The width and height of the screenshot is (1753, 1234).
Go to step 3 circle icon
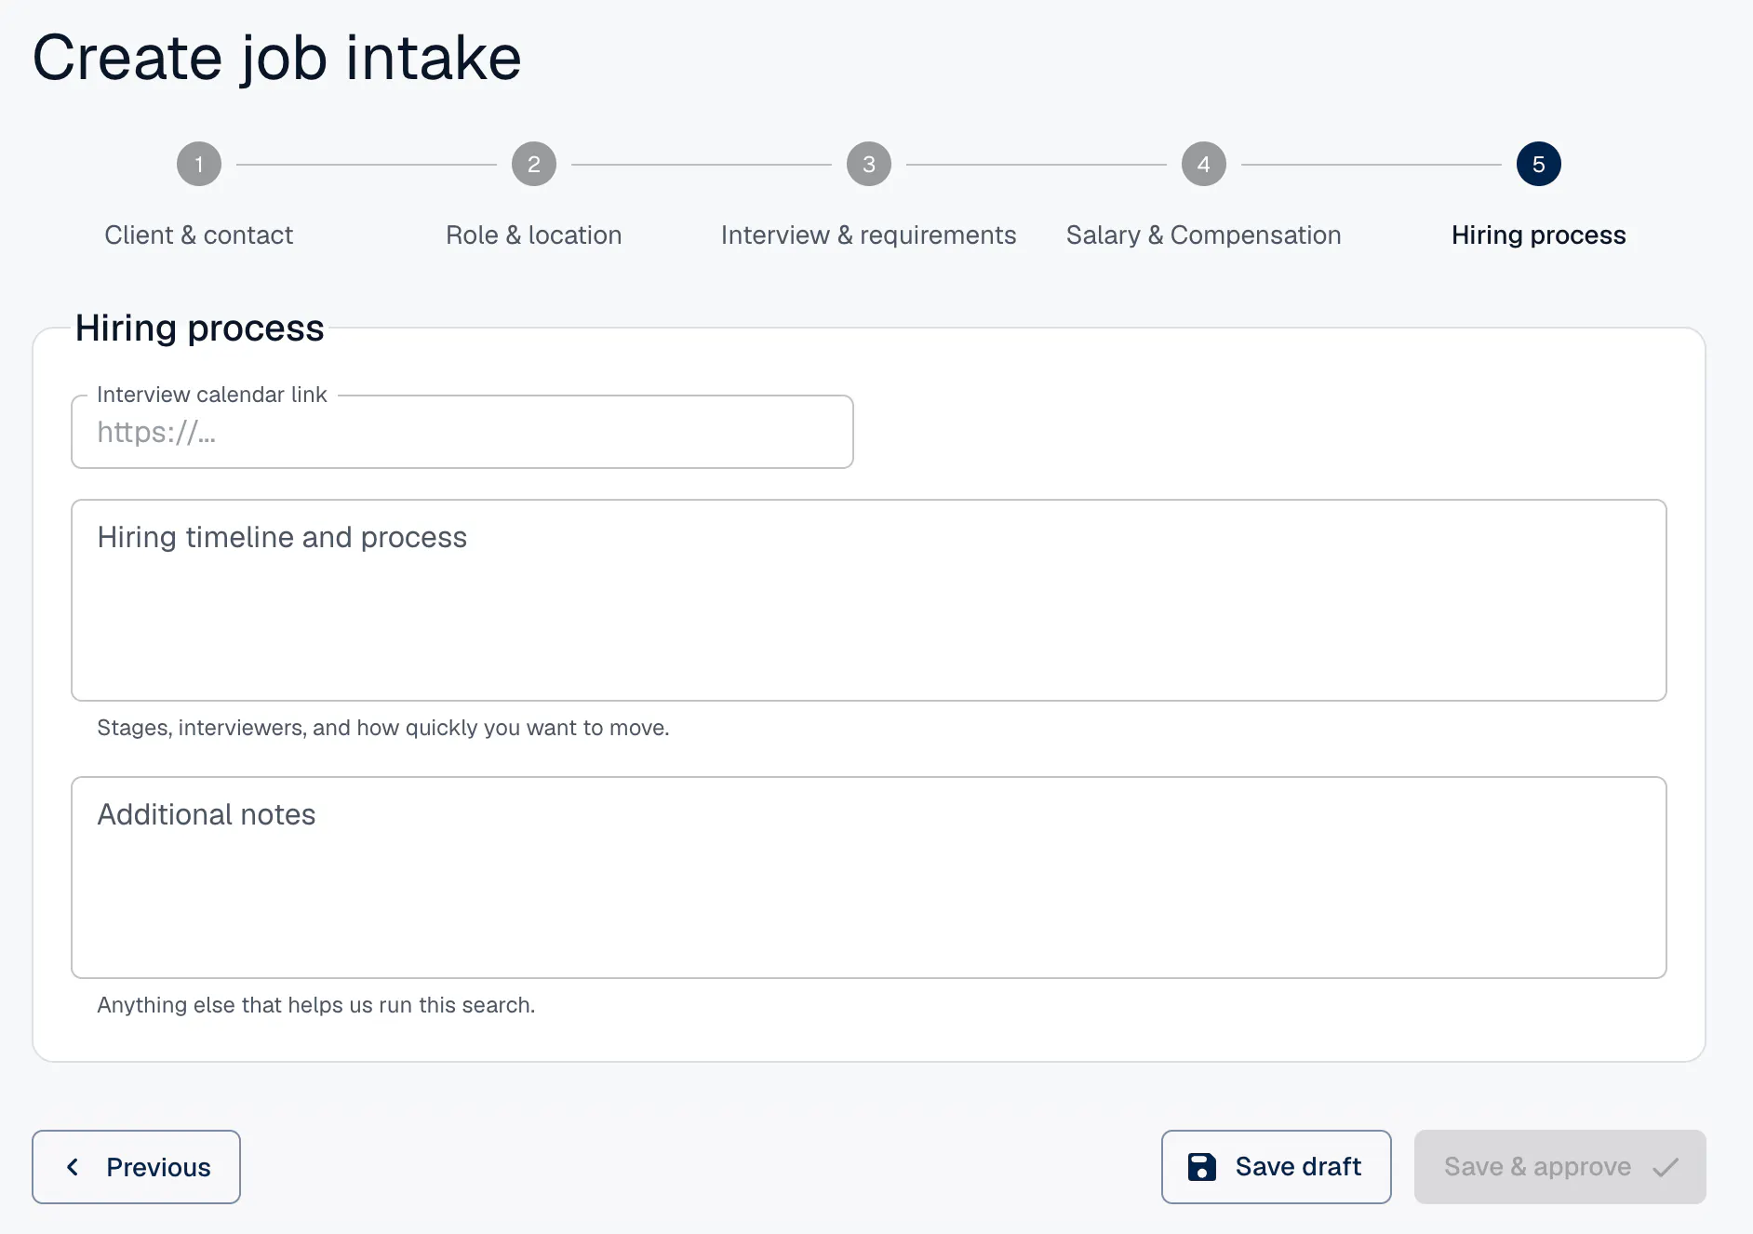point(869,165)
